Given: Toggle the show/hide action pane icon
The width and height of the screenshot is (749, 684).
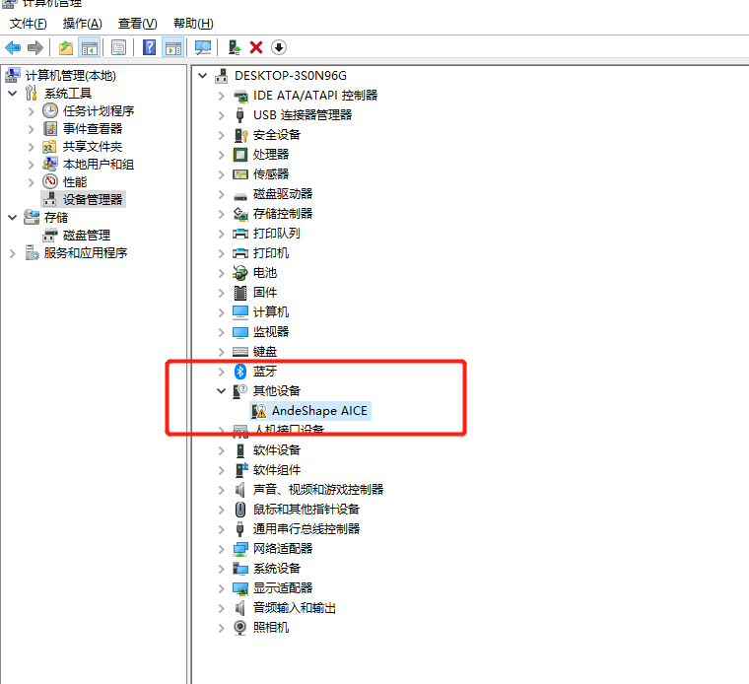Looking at the screenshot, I should click(172, 47).
